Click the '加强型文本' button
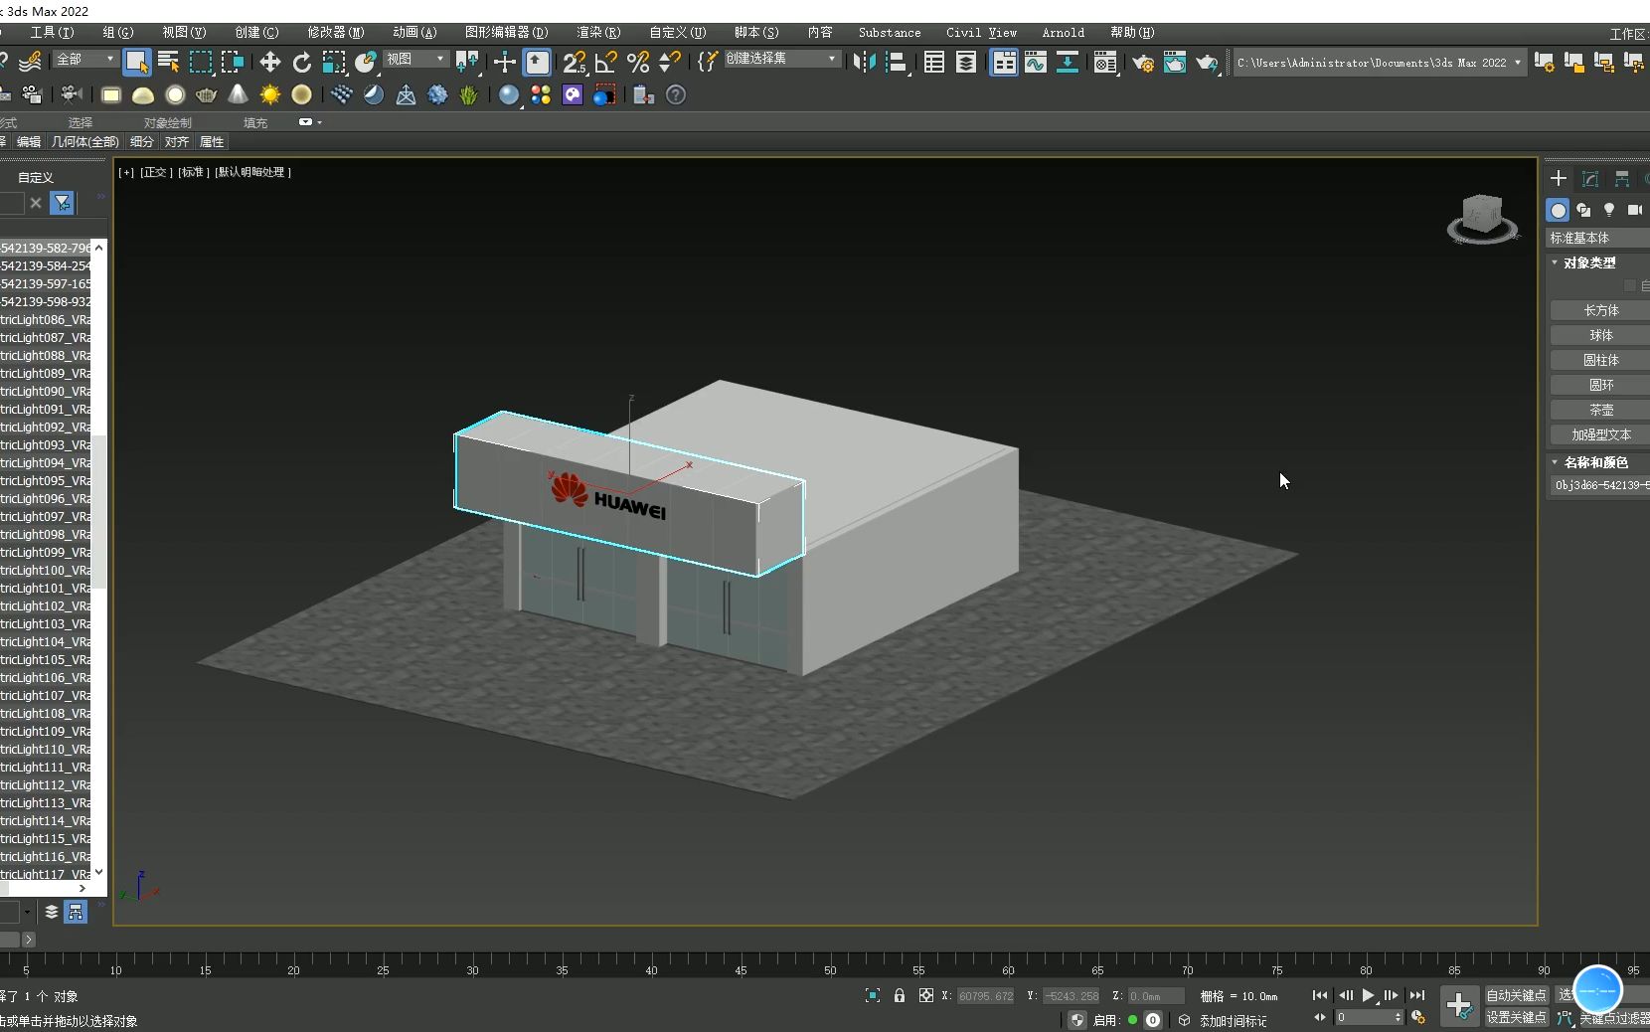This screenshot has height=1032, width=1650. coord(1600,434)
